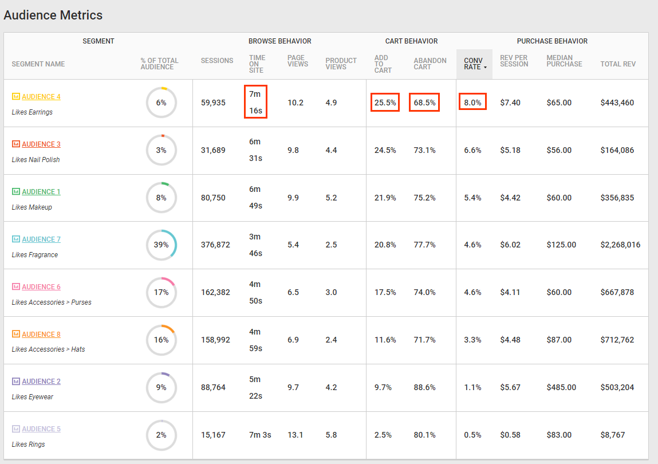This screenshot has width=658, height=464.
Task: Click the 6% audience donut gauge
Action: (x=161, y=103)
